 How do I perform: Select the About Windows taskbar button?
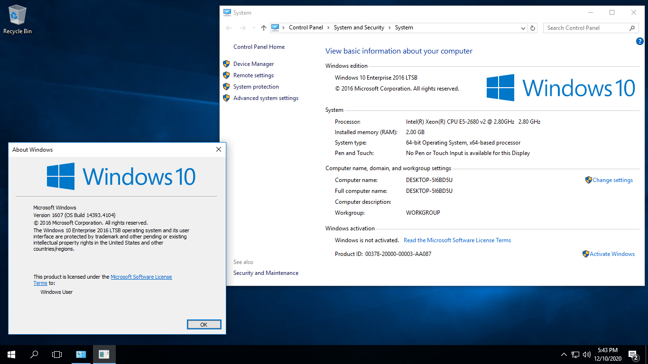[x=104, y=354]
